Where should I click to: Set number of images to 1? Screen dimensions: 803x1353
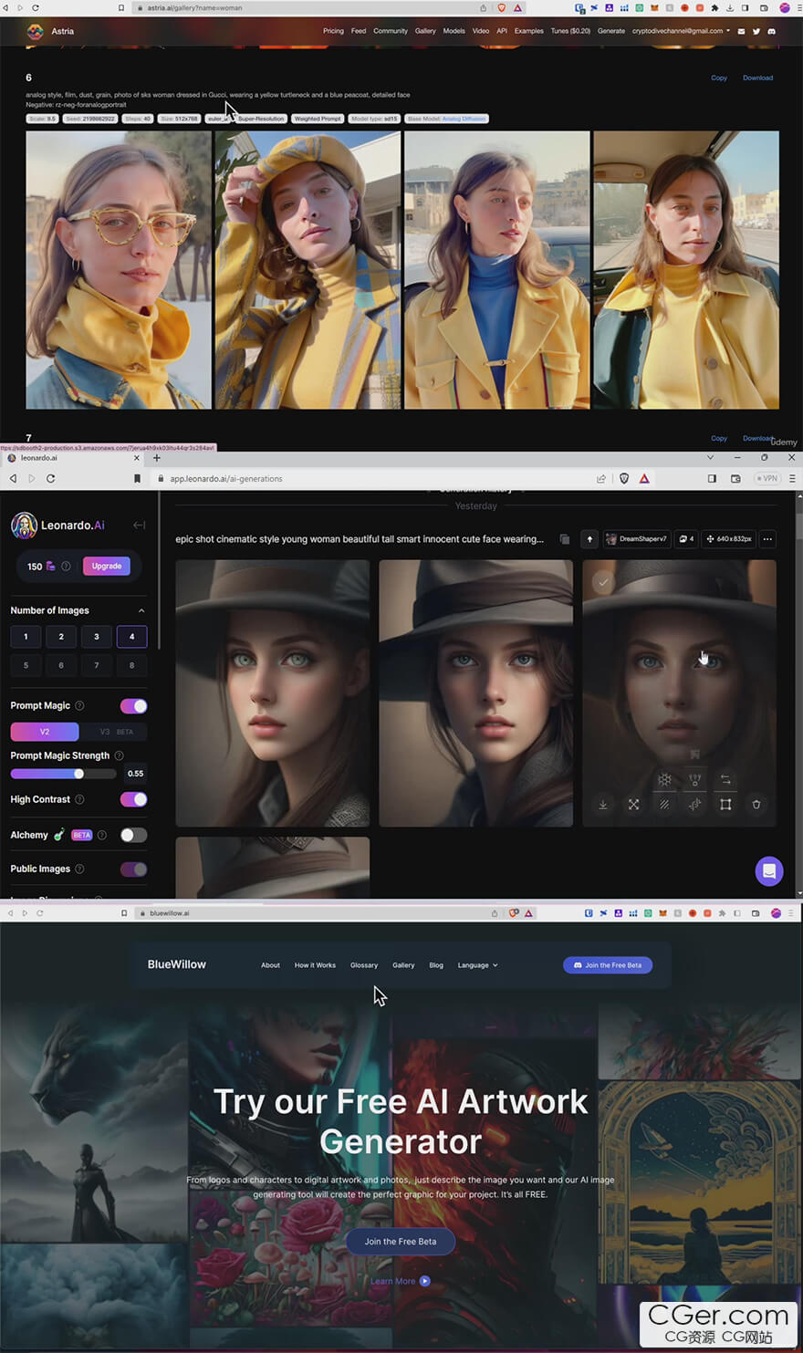click(26, 637)
